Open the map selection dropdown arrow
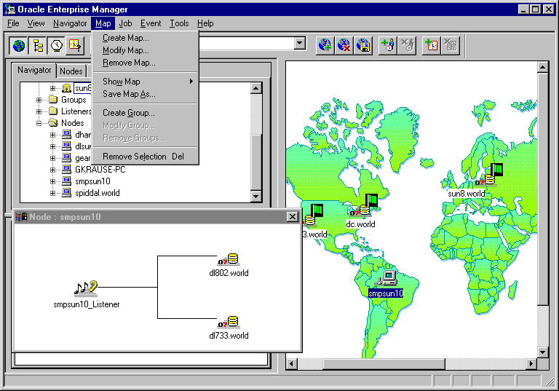The width and height of the screenshot is (559, 391). tap(300, 44)
